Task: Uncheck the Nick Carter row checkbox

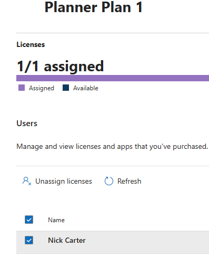Action: point(29,240)
